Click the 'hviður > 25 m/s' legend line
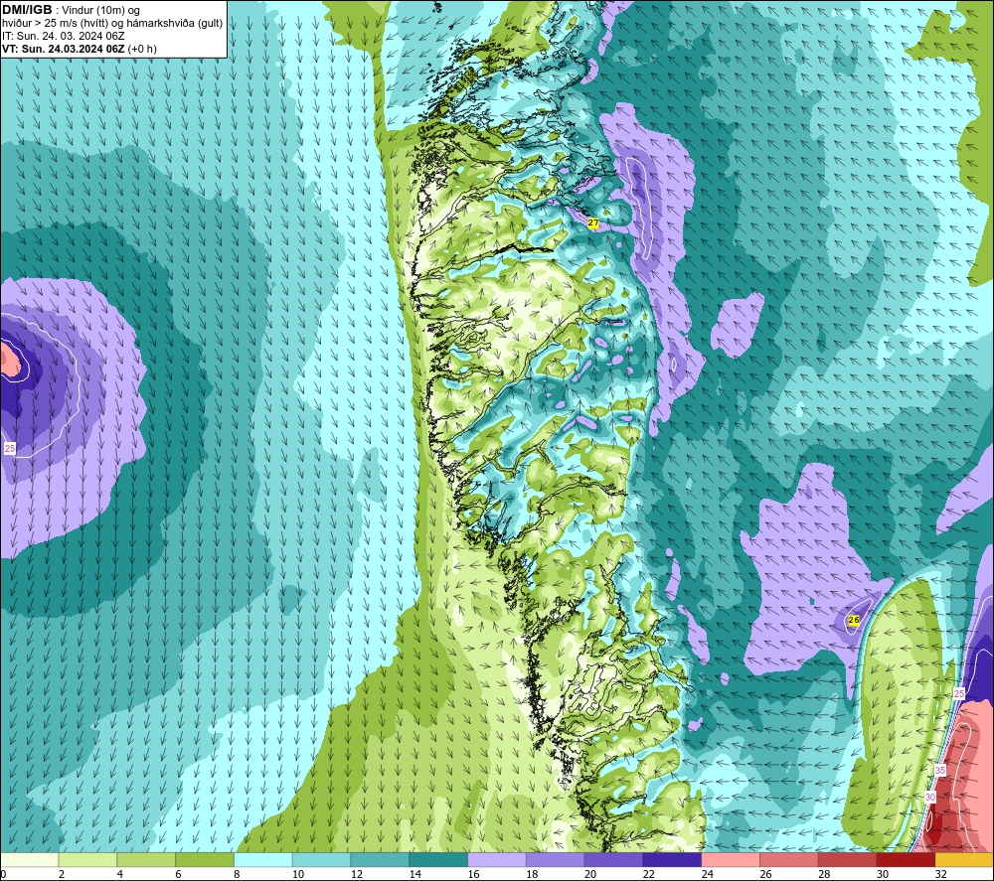This screenshot has width=994, height=881. [113, 23]
